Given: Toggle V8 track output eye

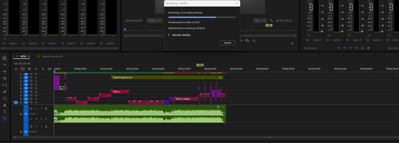Looking at the screenshot, I should (36, 77).
